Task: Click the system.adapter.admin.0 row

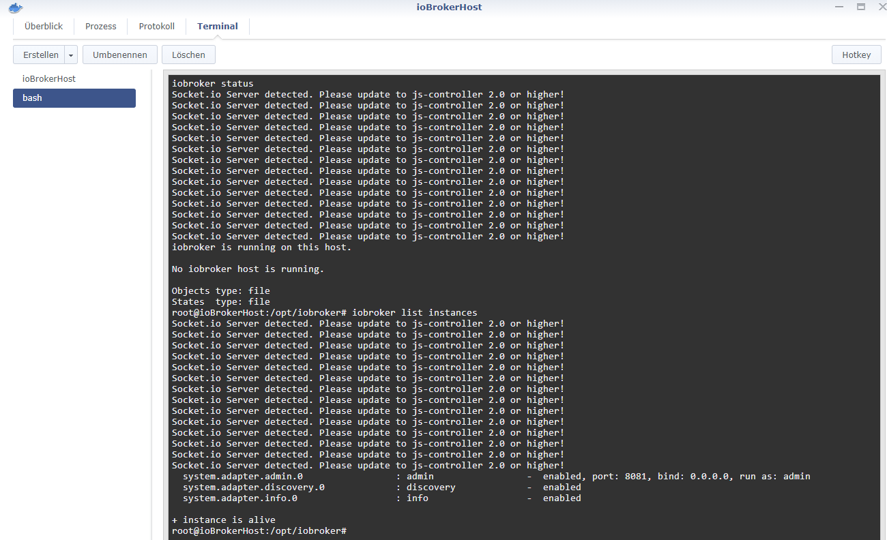Action: [x=496, y=477]
